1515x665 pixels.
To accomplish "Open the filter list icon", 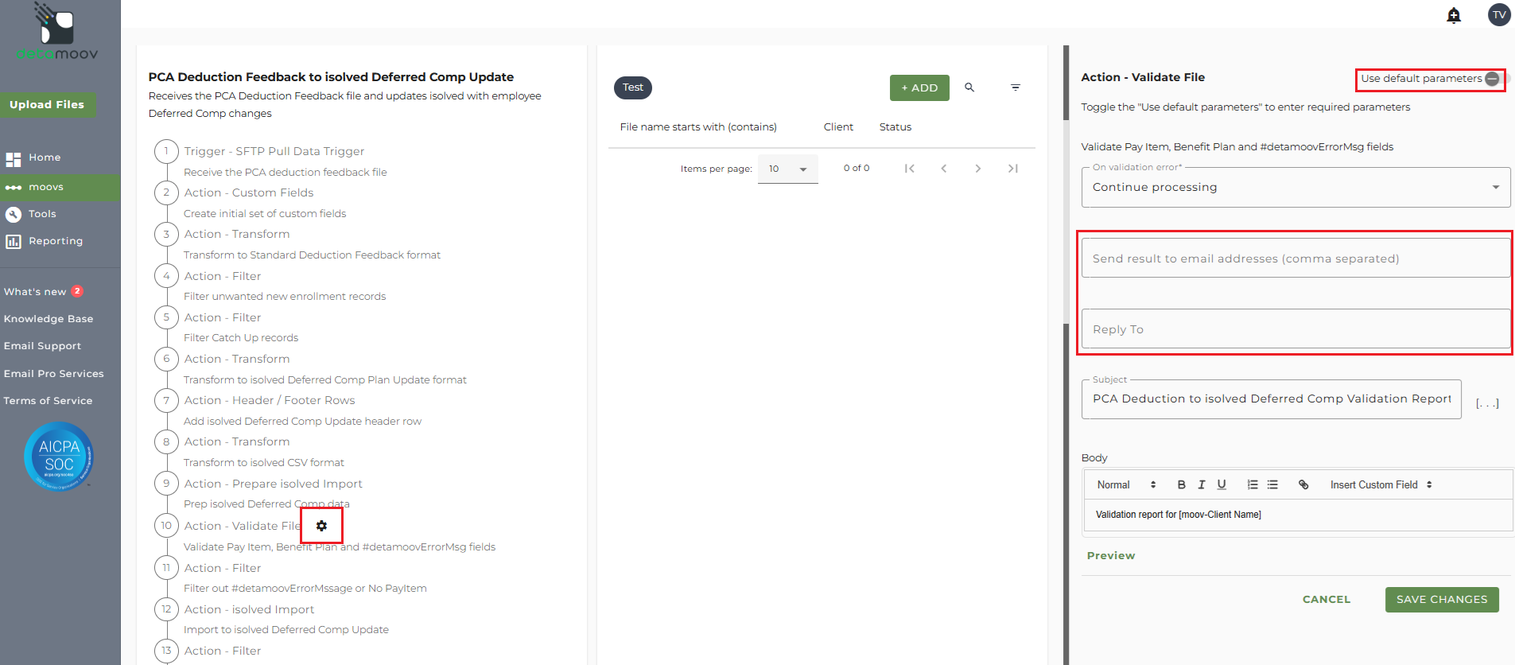I will pos(1016,87).
